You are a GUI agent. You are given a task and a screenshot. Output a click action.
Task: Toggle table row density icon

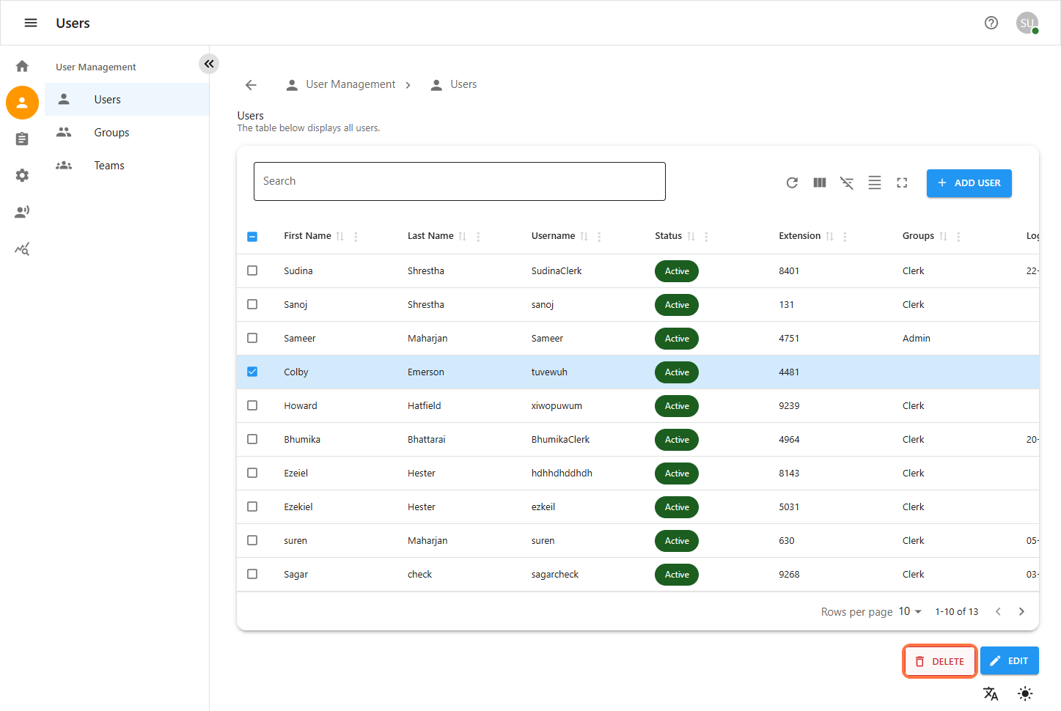point(875,183)
